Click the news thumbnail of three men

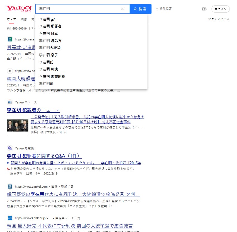click(x=18, y=125)
